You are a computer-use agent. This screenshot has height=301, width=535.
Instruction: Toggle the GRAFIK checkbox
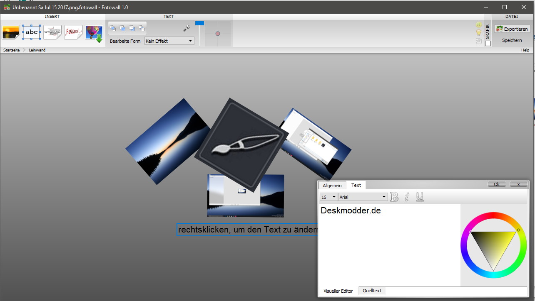click(488, 43)
